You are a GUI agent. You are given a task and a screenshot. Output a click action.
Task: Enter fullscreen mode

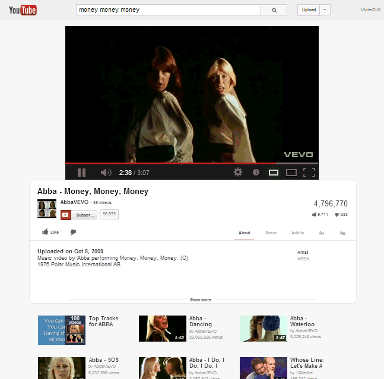click(309, 173)
